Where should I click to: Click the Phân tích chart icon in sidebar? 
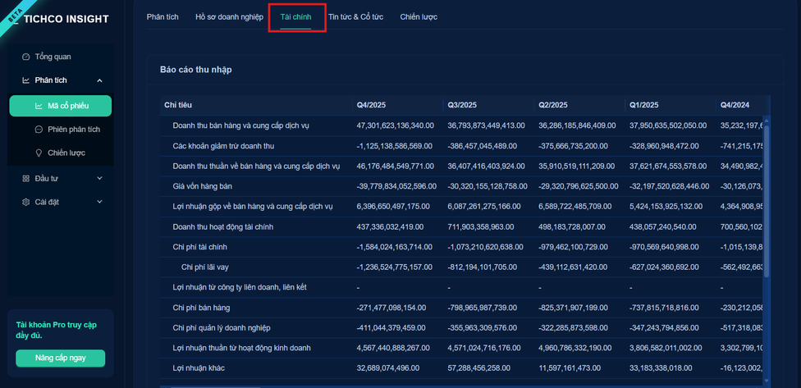pos(26,80)
